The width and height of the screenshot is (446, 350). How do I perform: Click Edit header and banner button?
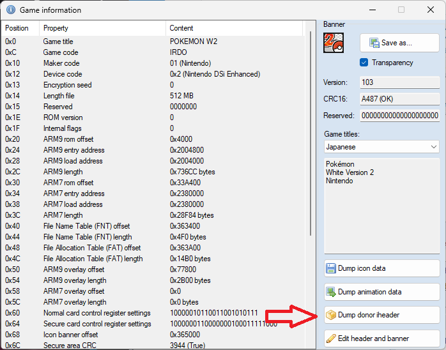(x=382, y=339)
